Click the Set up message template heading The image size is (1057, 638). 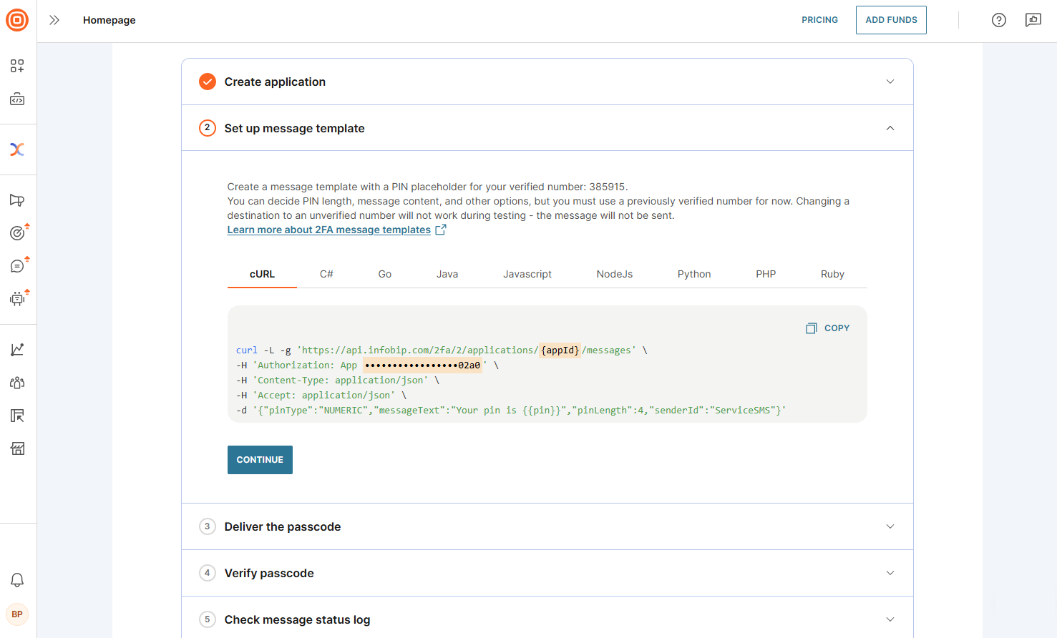coord(294,128)
